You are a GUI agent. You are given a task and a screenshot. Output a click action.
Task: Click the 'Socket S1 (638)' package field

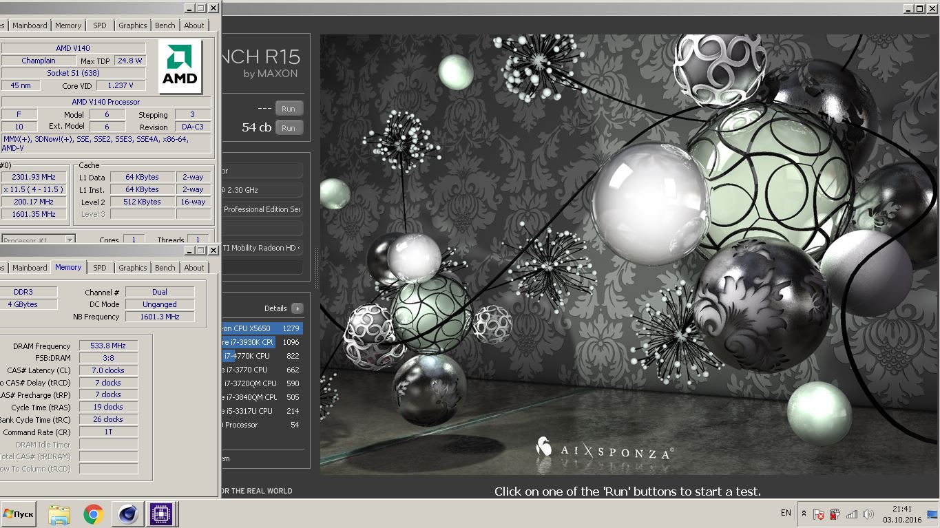click(73, 73)
